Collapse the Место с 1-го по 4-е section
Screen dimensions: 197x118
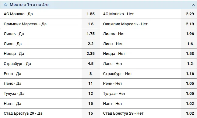pyautogui.click(x=193, y=5)
